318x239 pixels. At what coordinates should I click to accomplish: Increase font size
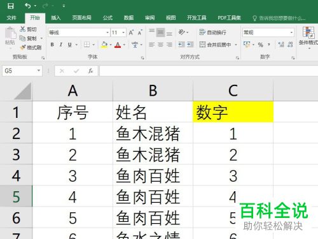point(131,33)
